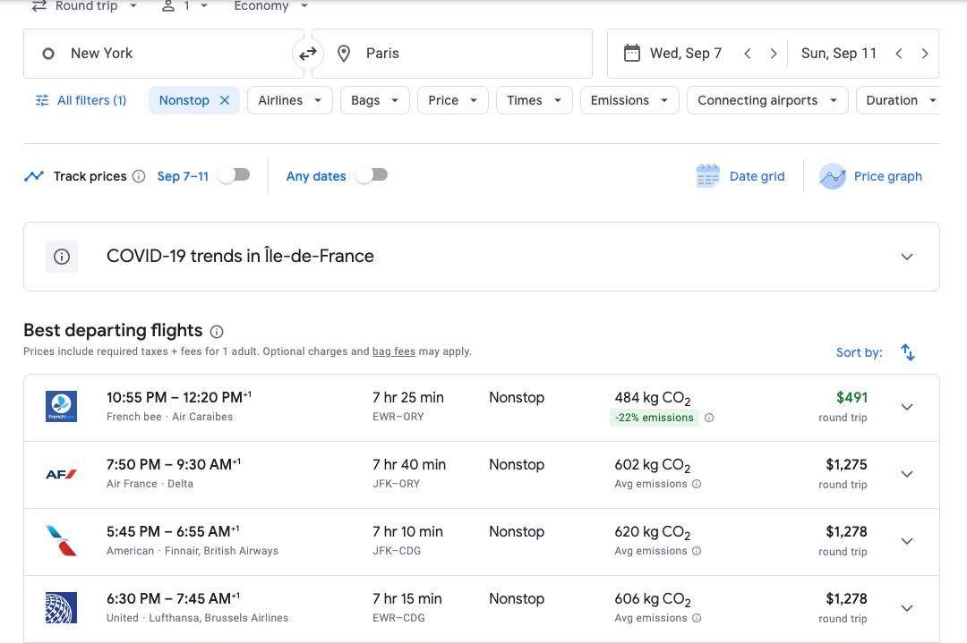Toggle Track prices for Sep 7–11
The width and height of the screenshot is (967, 643).
[x=234, y=175]
